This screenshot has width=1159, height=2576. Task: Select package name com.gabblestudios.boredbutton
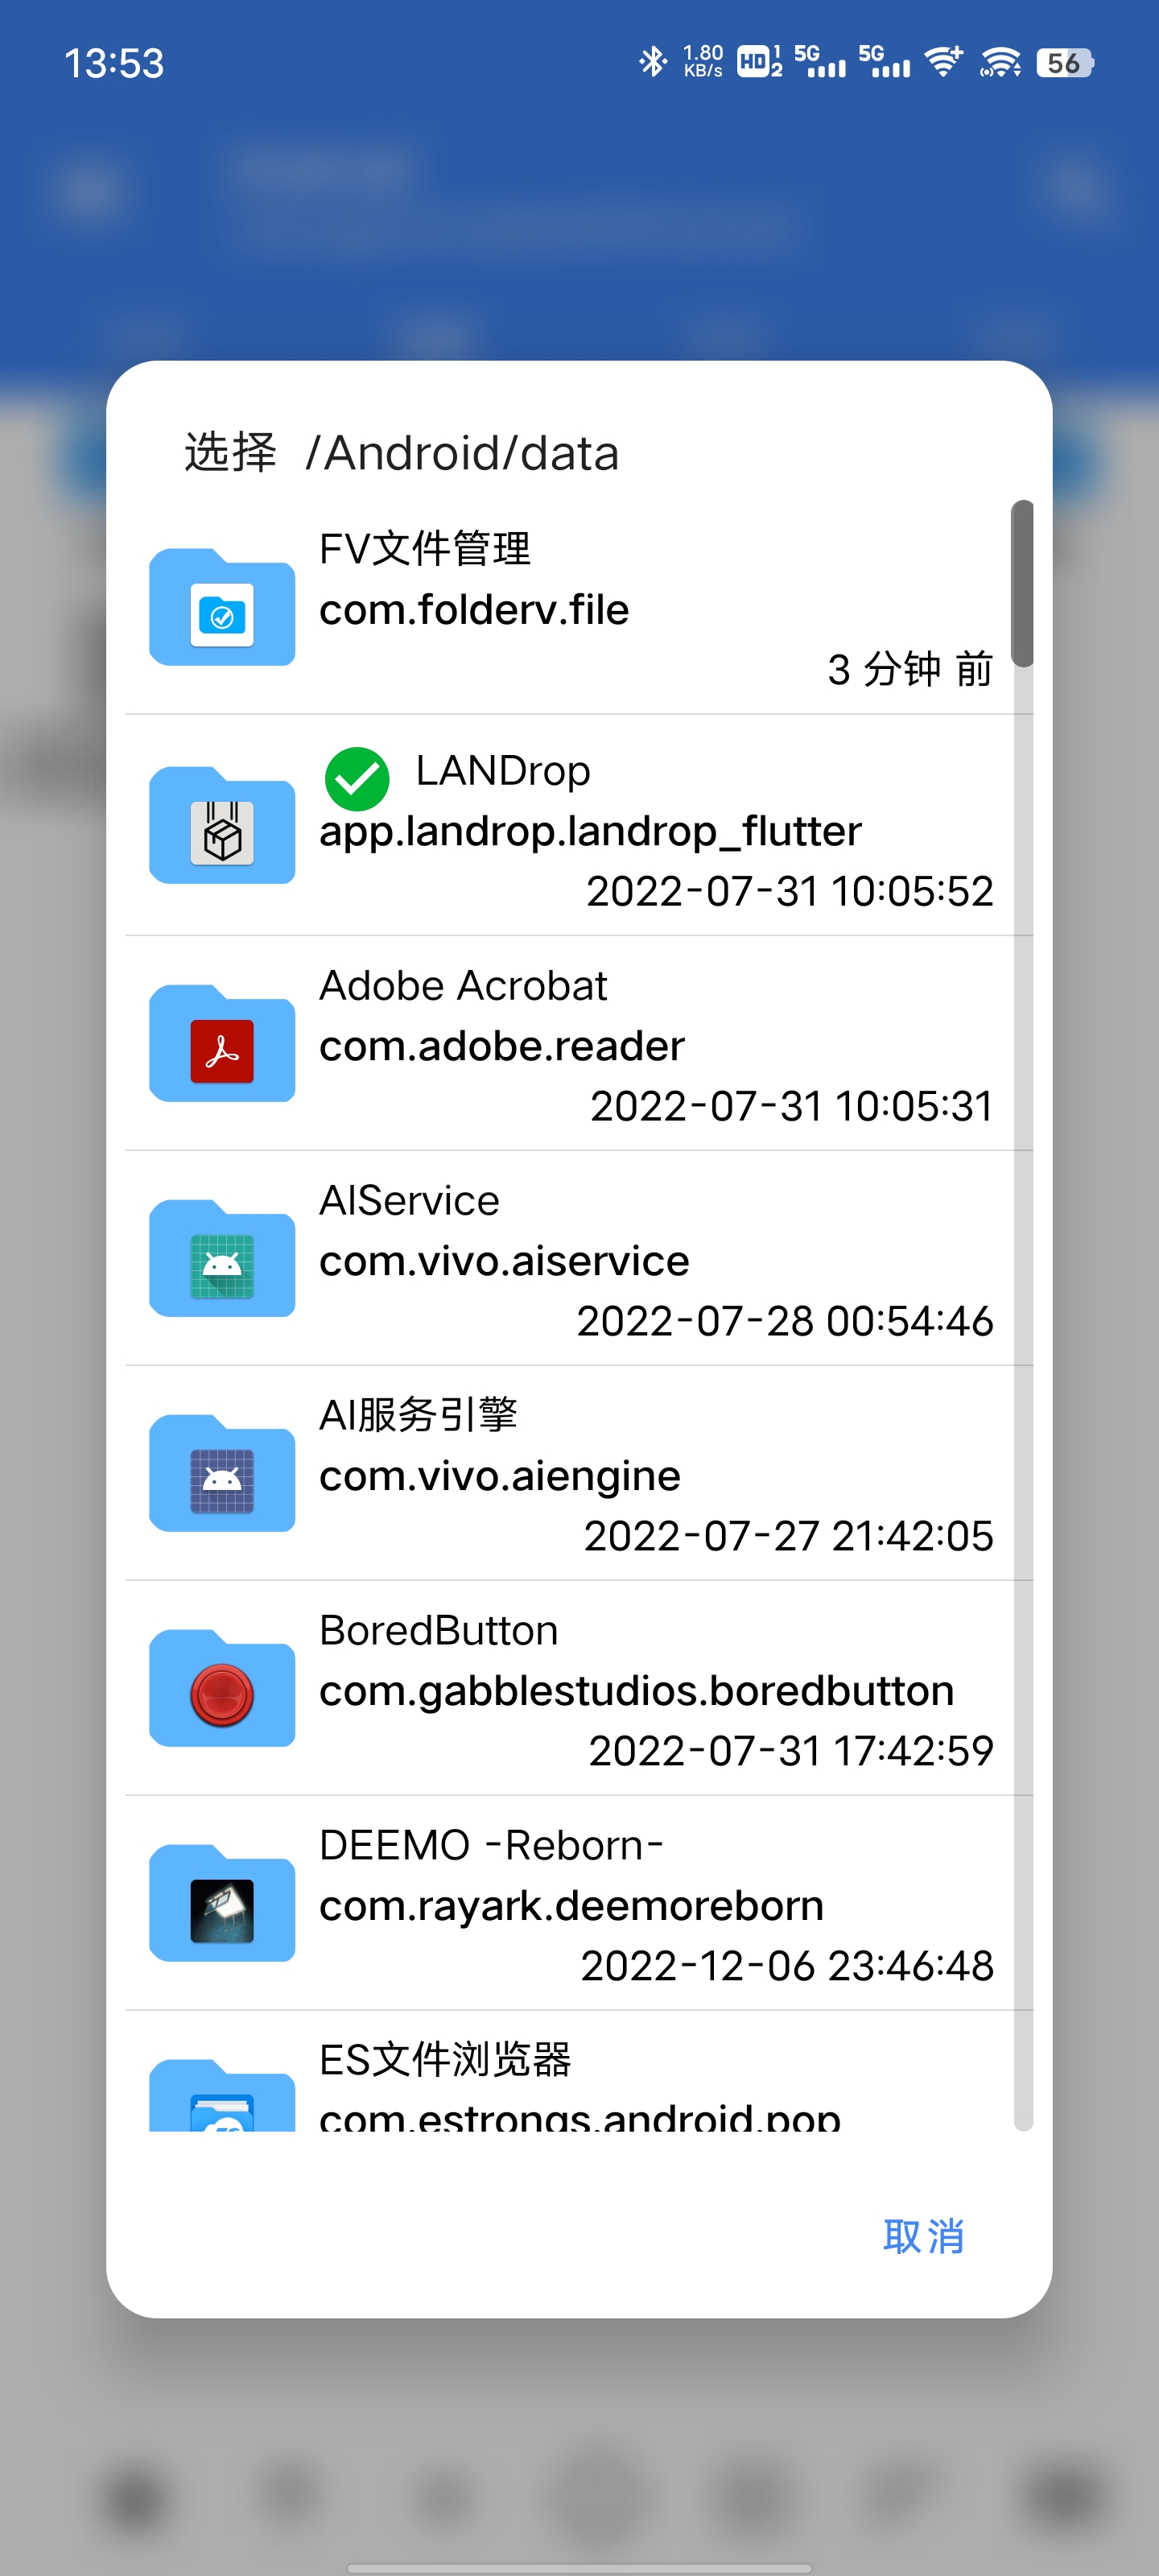pos(636,1691)
